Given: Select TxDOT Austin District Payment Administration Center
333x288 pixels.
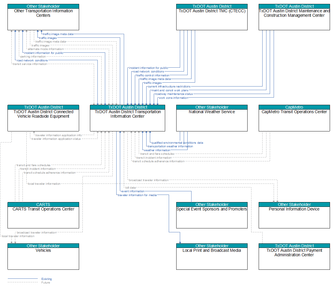Looking at the screenshot, I should (294, 257).
